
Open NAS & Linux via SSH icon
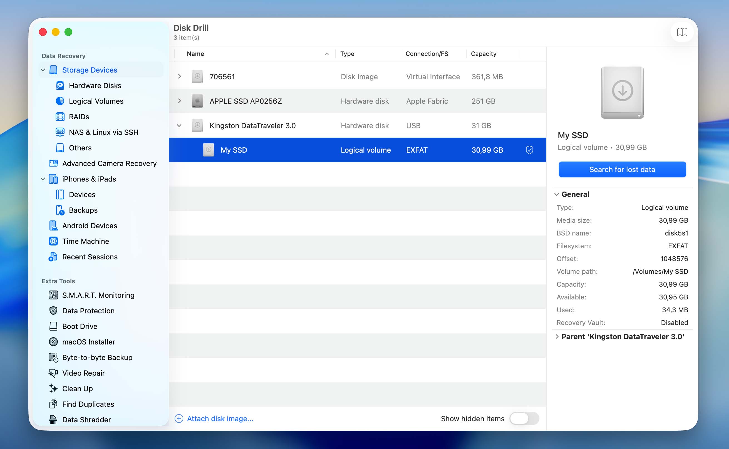(60, 132)
